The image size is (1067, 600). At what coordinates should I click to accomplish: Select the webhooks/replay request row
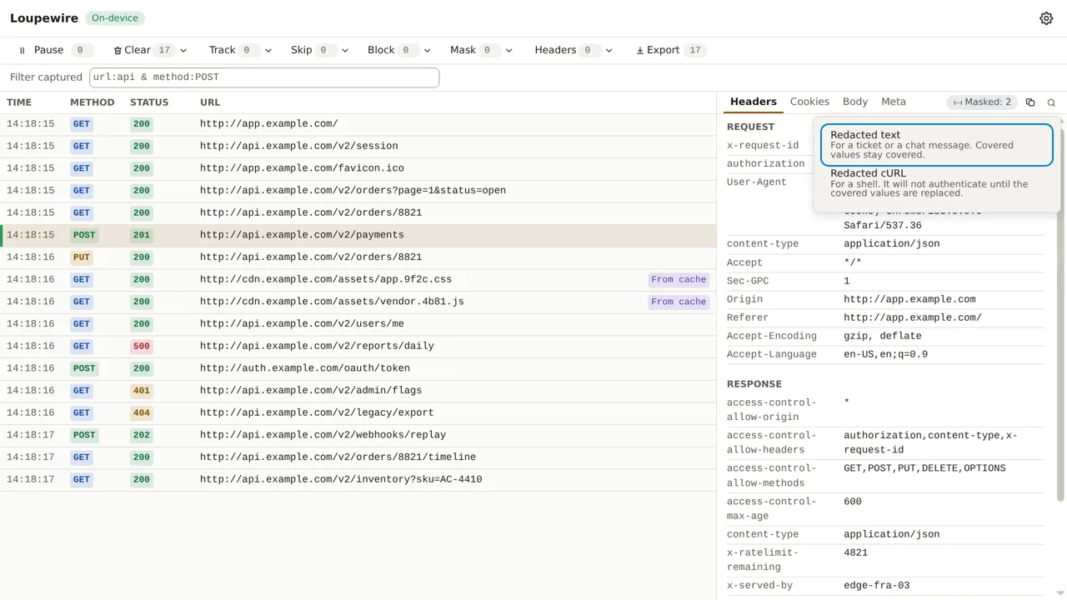click(x=358, y=435)
